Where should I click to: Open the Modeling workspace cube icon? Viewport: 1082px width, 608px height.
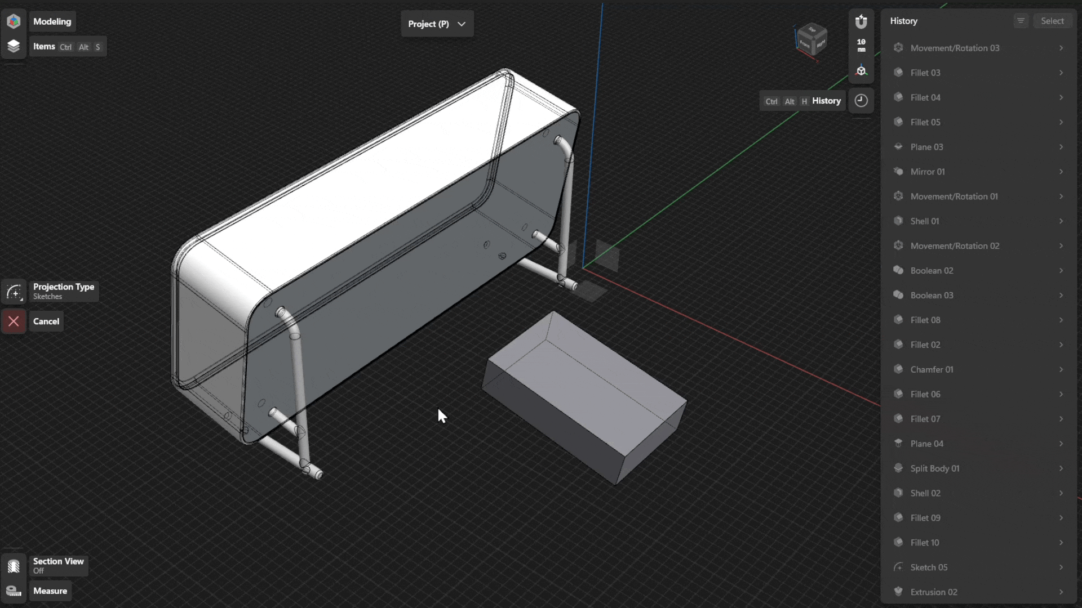pyautogui.click(x=13, y=21)
